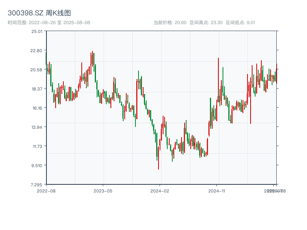Click the lowest red candle near 2024-02

158,158
